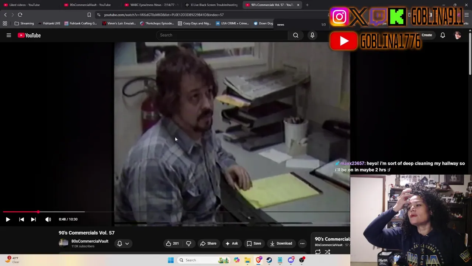This screenshot has width=472, height=266.
Task: Focus the YouTube search field
Action: (x=222, y=35)
